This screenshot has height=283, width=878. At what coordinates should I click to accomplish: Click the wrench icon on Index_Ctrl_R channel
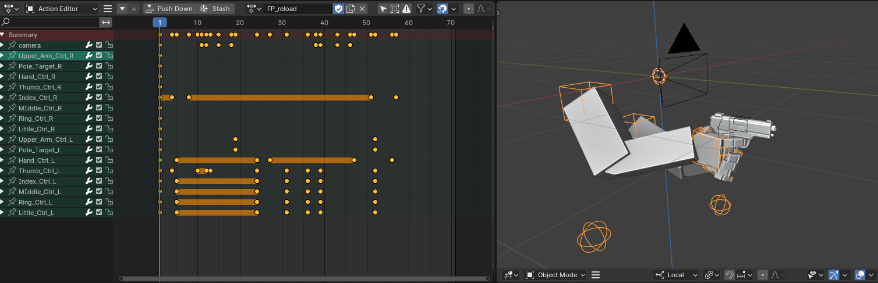pos(89,98)
